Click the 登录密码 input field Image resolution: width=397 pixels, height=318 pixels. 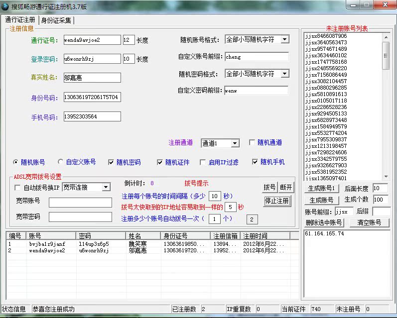coord(92,59)
